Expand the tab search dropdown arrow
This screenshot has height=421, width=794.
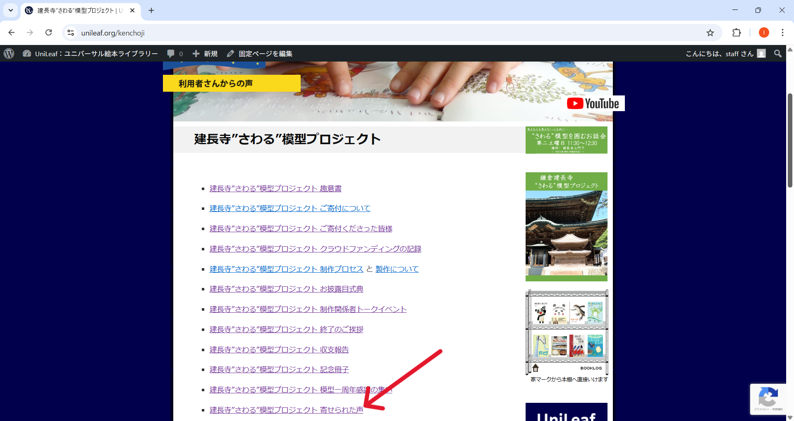11,10
